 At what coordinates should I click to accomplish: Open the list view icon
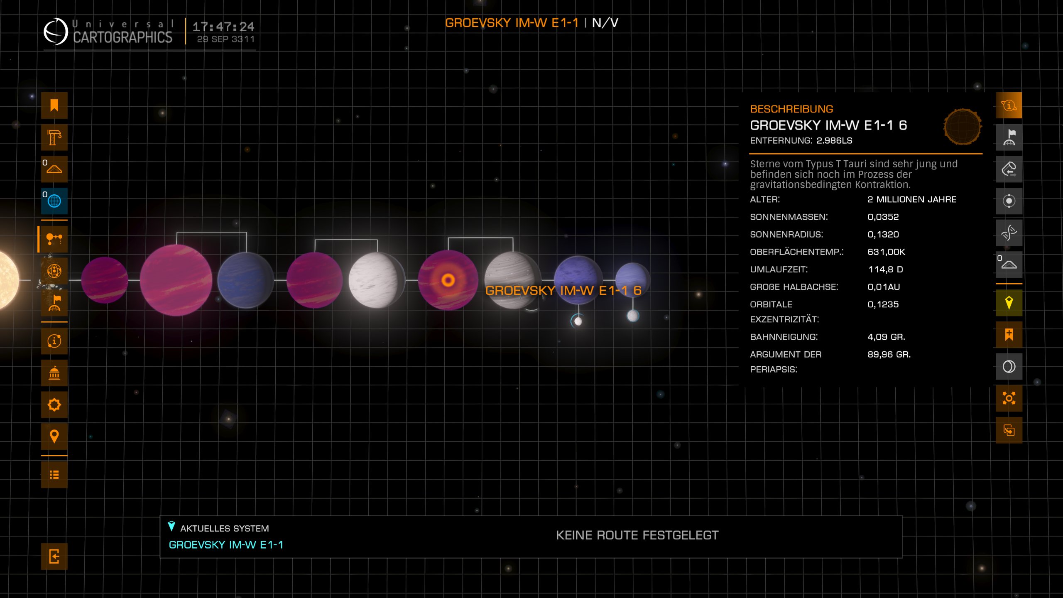[54, 475]
